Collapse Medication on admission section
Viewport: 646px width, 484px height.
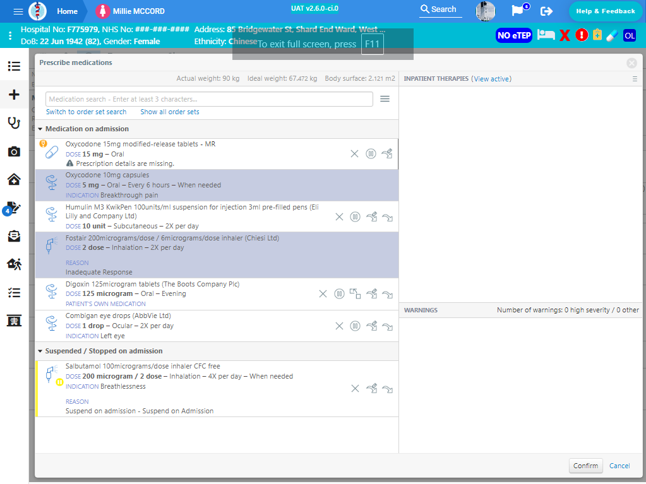coord(40,129)
